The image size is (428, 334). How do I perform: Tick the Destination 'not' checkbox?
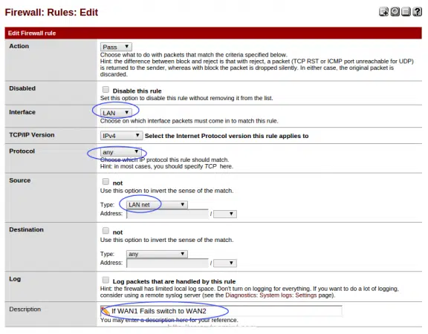[106, 231]
